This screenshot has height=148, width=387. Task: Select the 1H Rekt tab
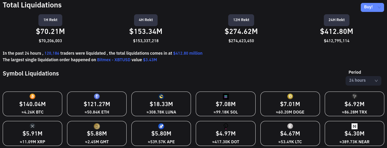tap(50, 20)
